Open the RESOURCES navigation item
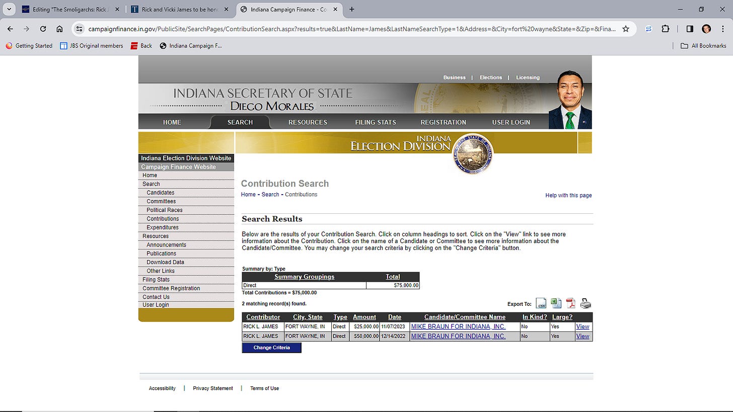The image size is (733, 412). (308, 122)
